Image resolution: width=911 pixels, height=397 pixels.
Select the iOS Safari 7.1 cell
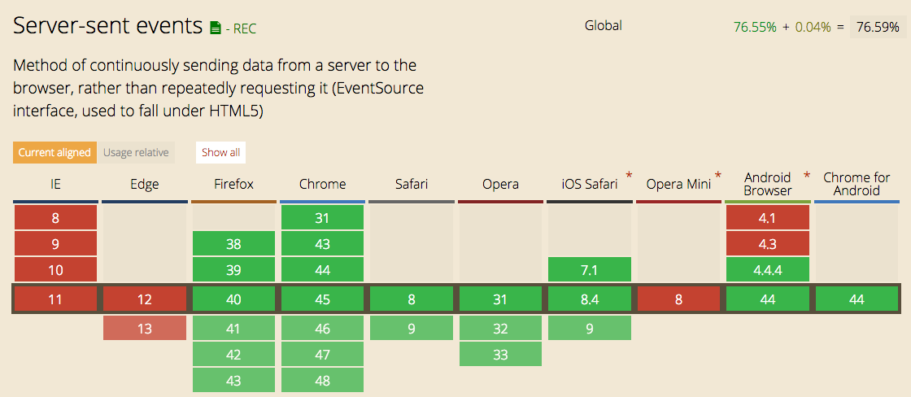(x=590, y=270)
